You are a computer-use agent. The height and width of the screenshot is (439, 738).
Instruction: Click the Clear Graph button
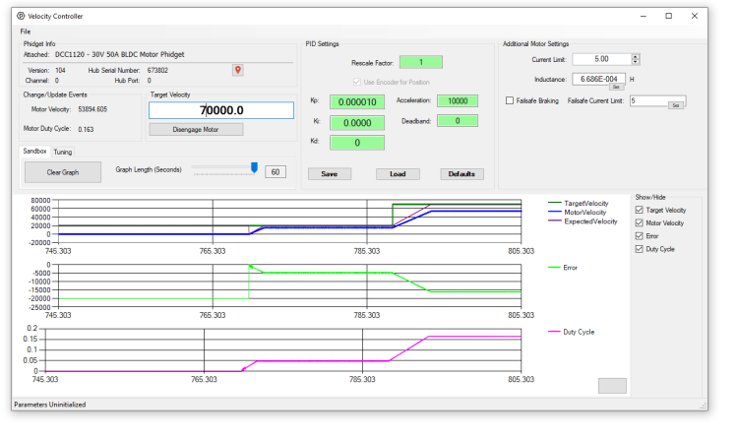coord(63,172)
